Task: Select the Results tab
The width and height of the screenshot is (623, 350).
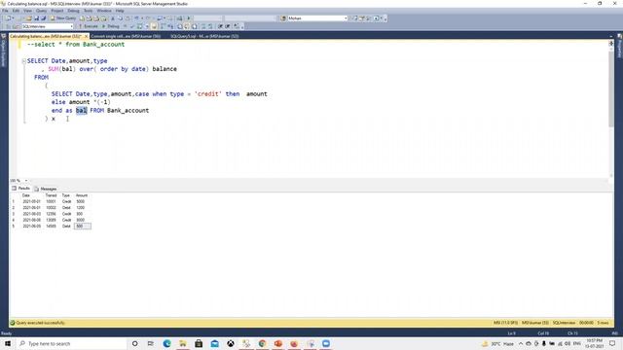Action: (21, 189)
